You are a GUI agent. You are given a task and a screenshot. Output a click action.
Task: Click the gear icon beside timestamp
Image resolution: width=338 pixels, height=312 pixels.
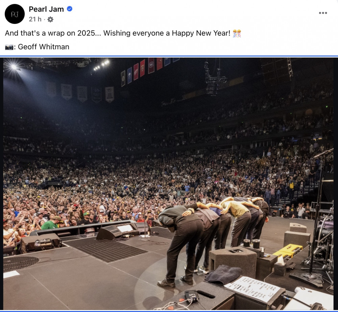[x=50, y=20]
